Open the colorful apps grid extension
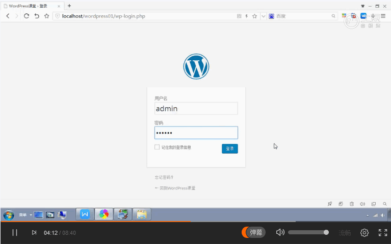Image resolution: width=391 pixels, height=244 pixels. (344, 16)
